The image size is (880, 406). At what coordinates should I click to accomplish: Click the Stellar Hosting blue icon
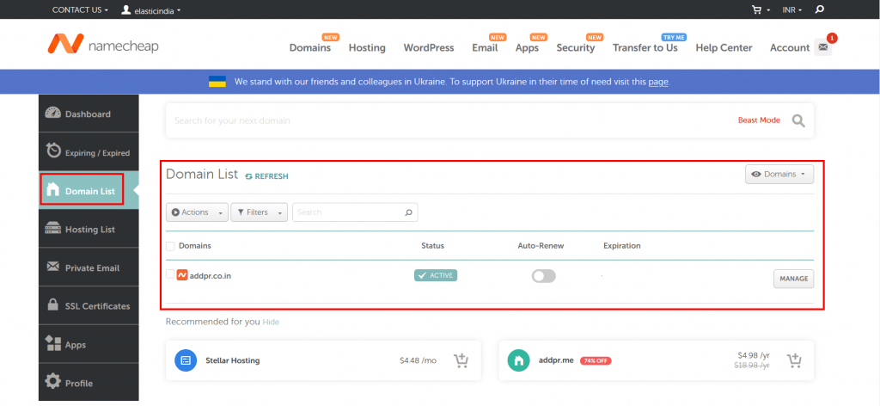click(x=186, y=360)
